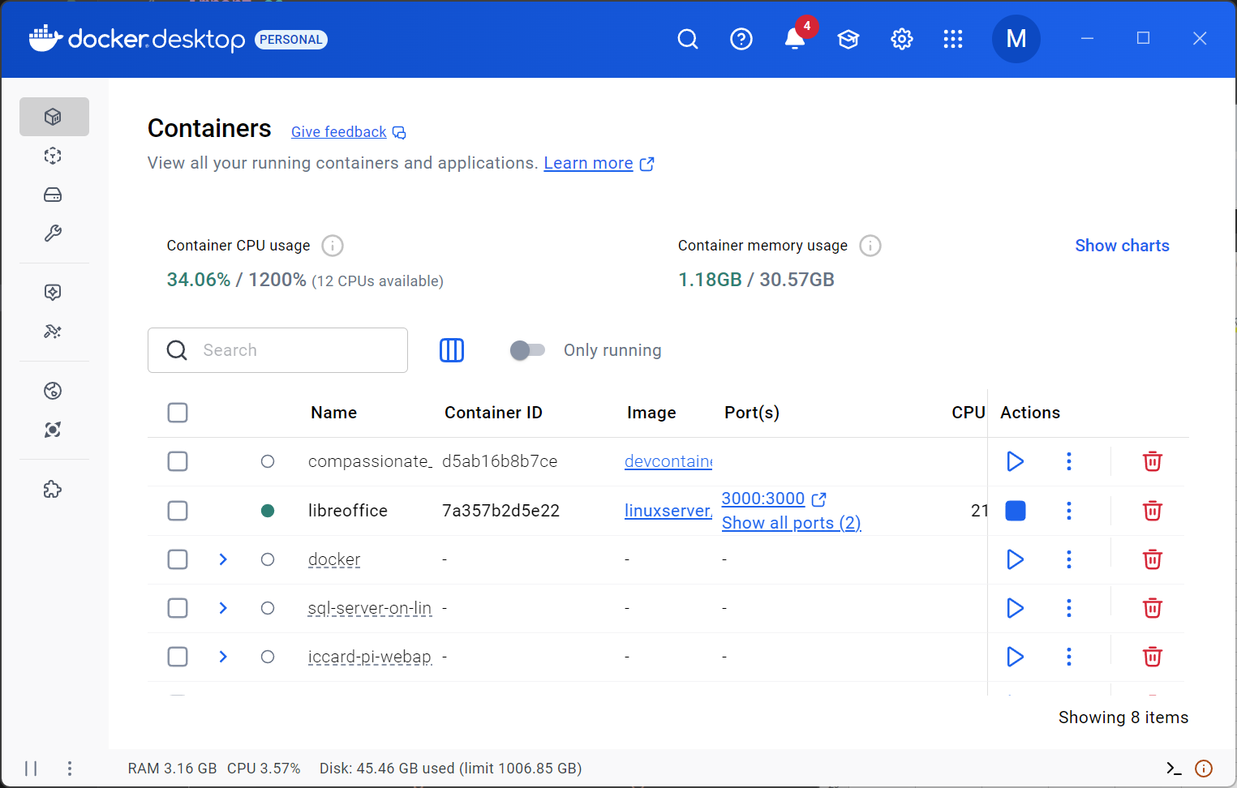Open the Learning center icon
This screenshot has height=788, width=1237.
(x=848, y=39)
